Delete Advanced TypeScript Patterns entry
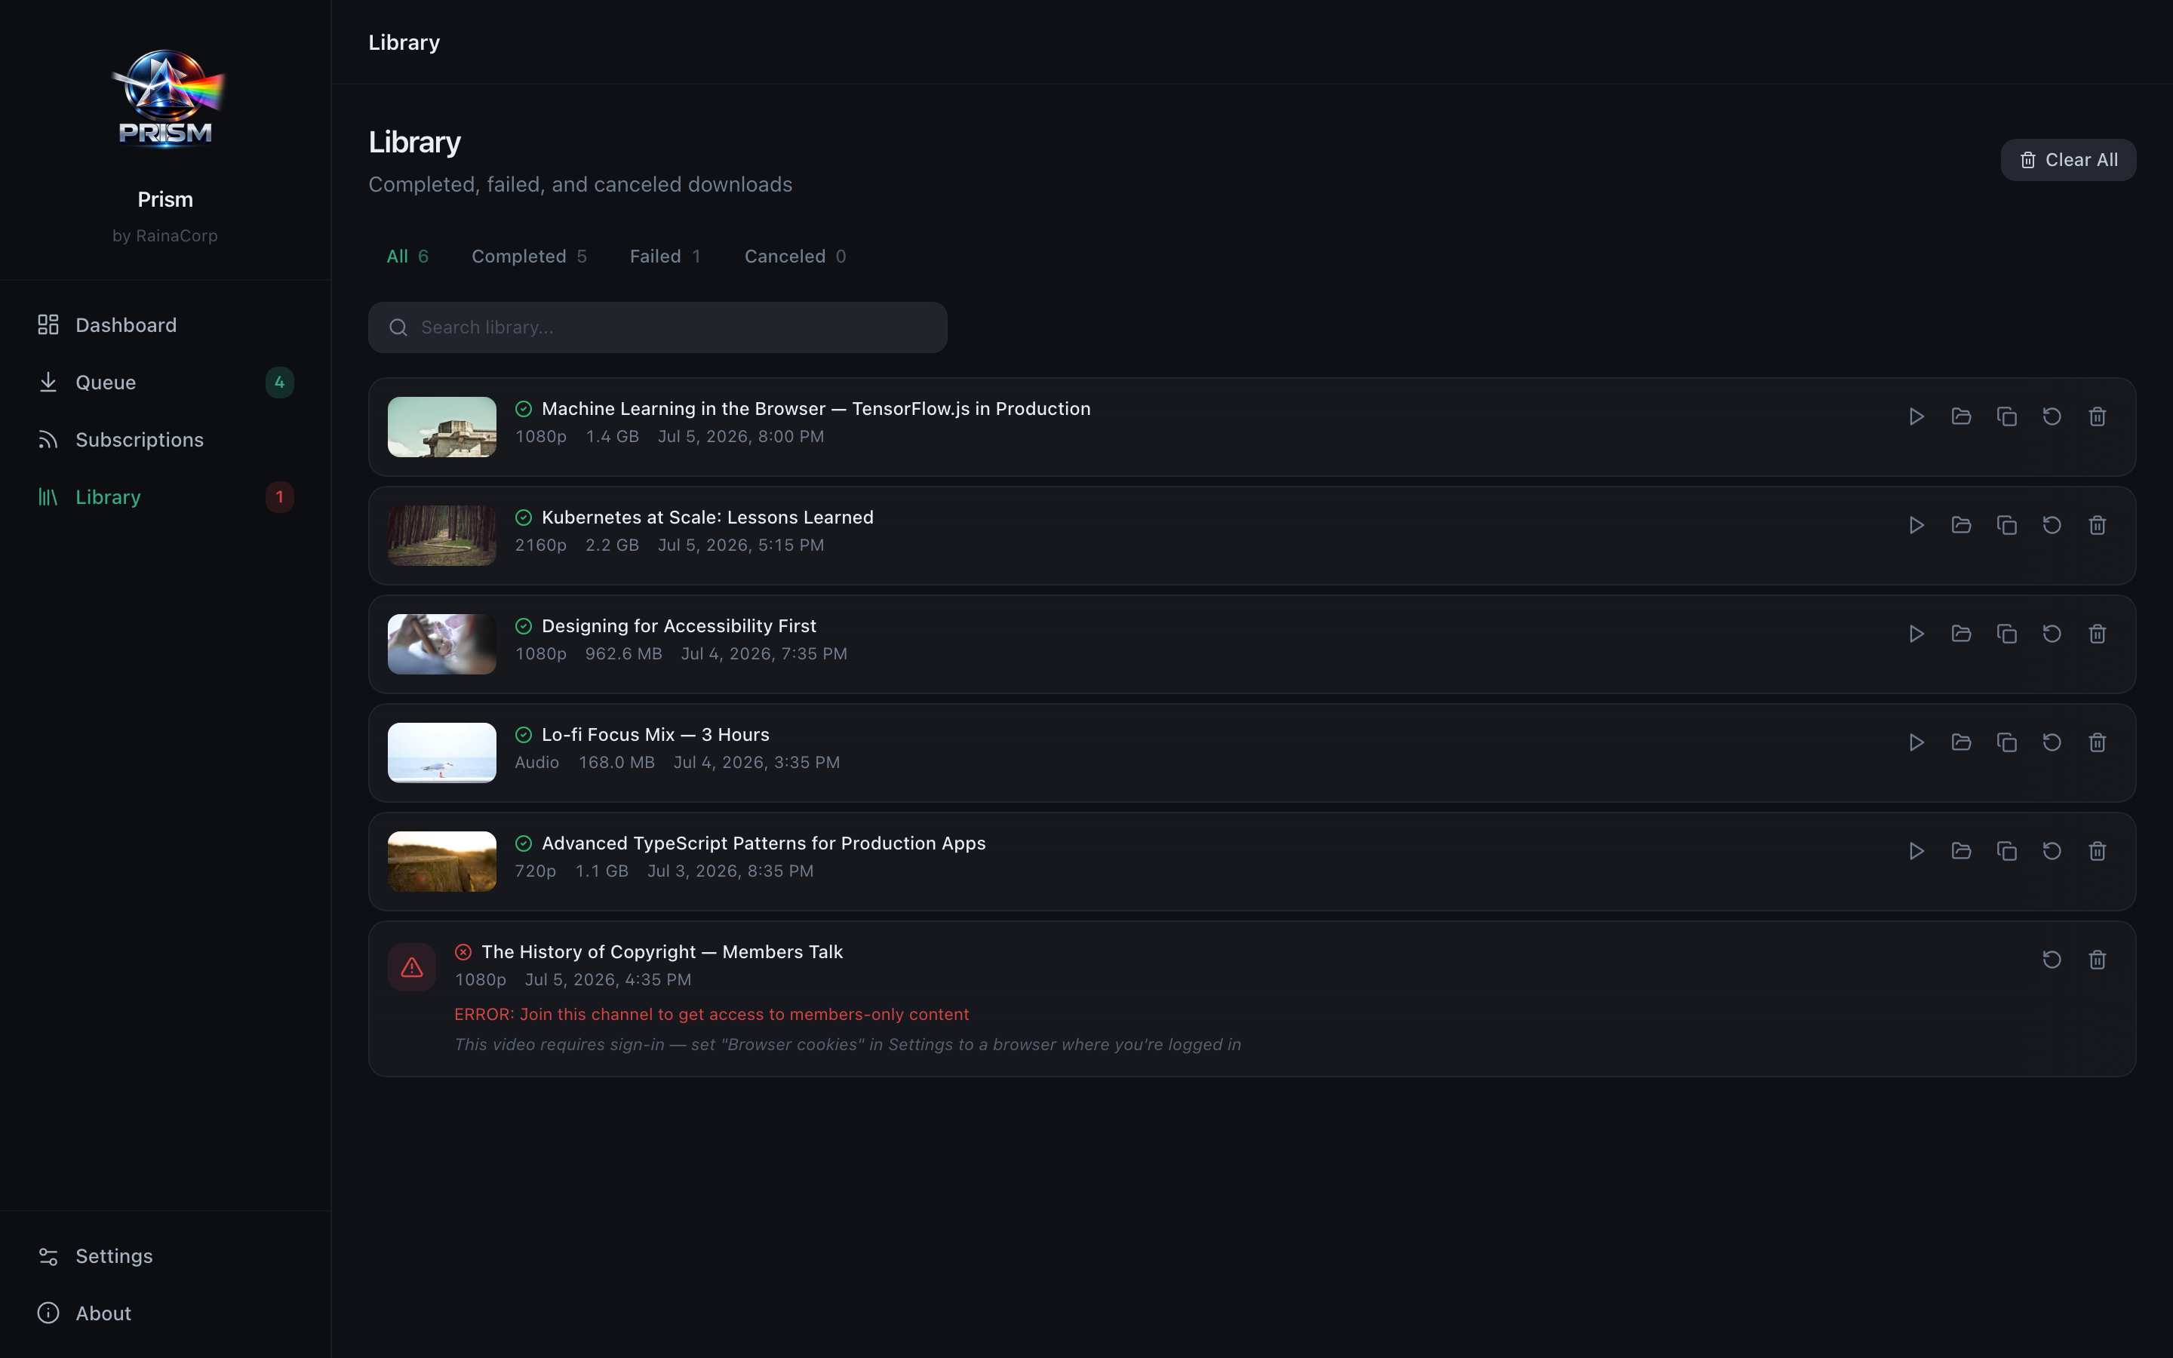This screenshot has width=2173, height=1358. [2098, 852]
